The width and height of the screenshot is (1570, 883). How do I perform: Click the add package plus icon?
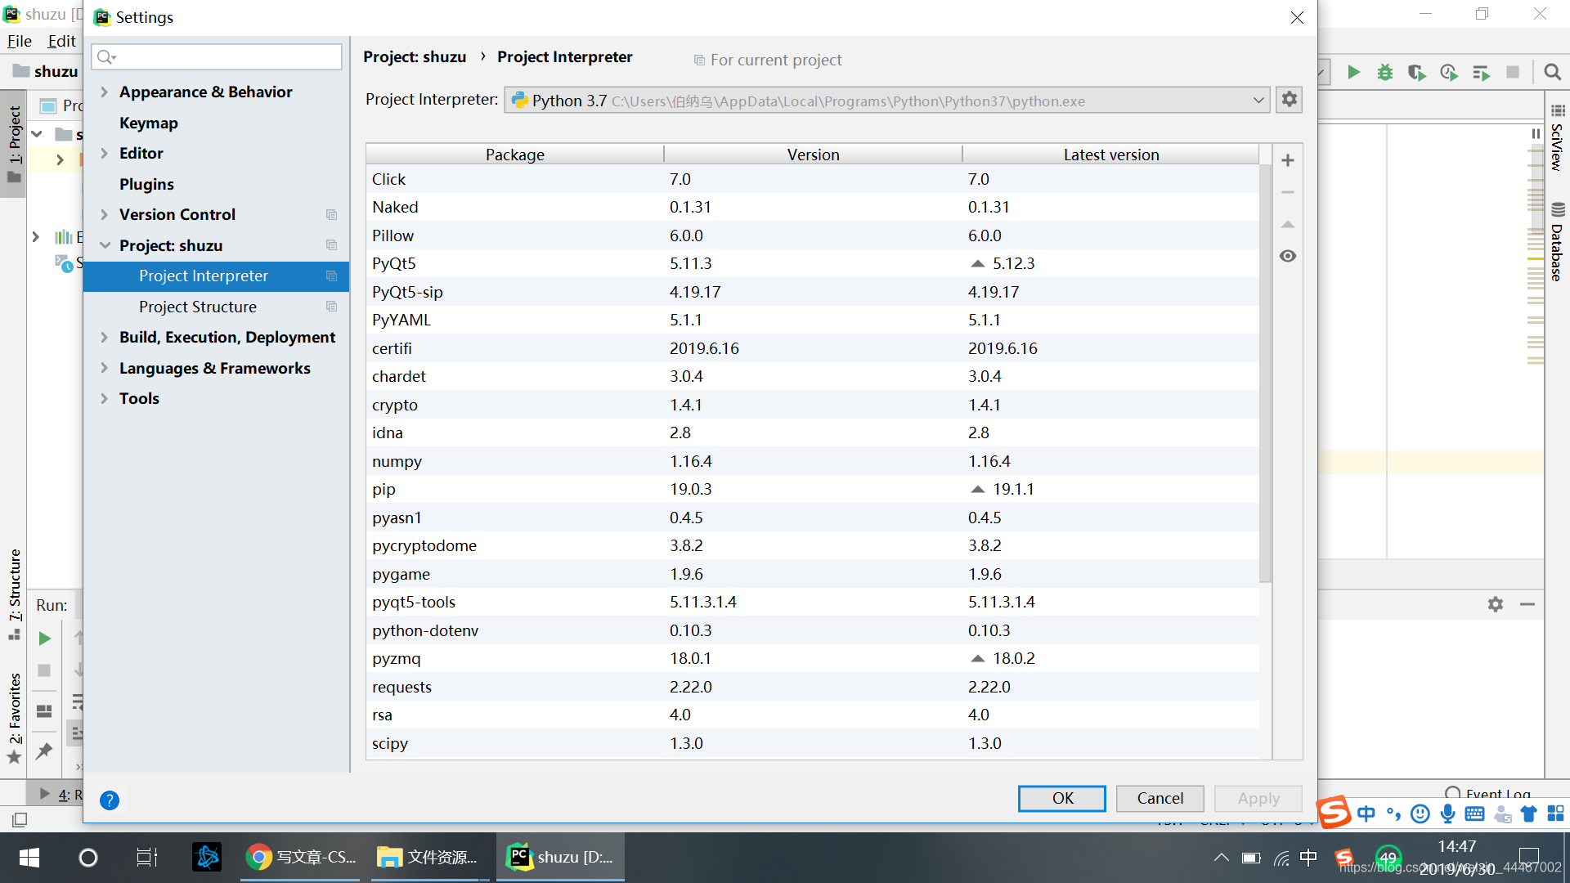coord(1288,160)
